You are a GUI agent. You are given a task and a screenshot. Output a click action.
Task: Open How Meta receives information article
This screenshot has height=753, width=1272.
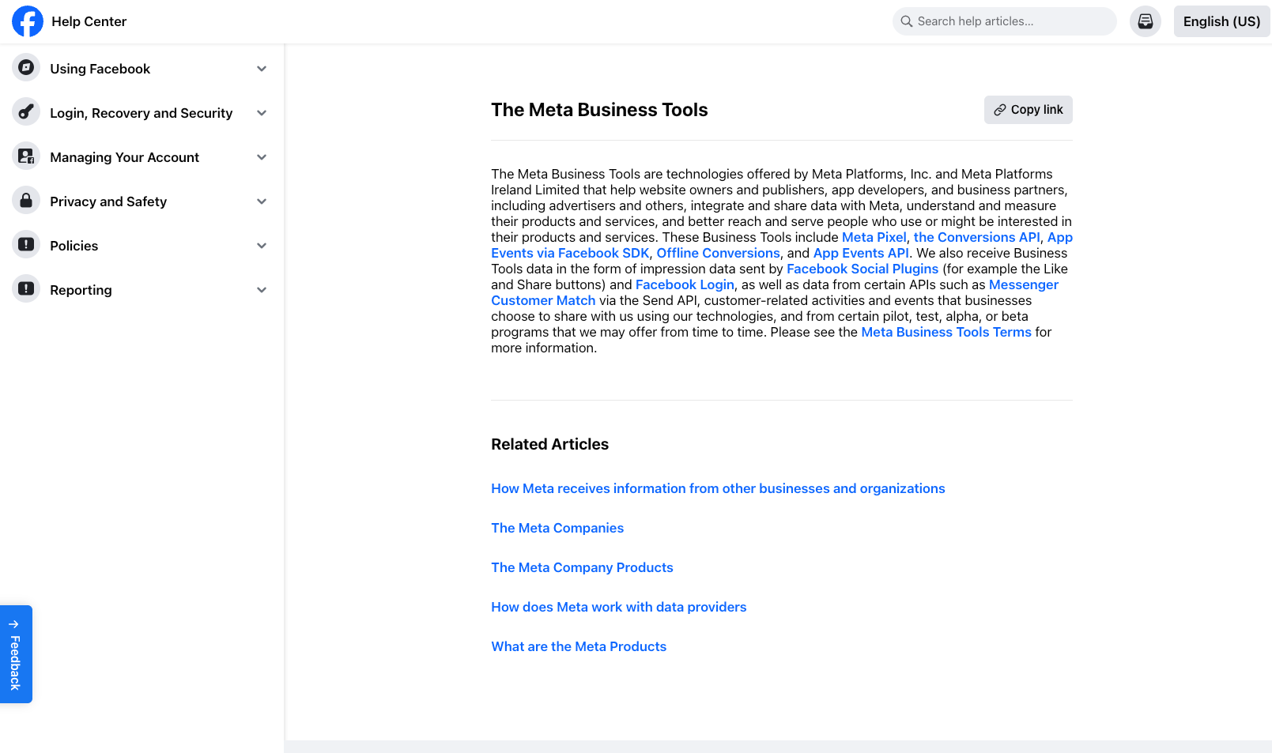tap(718, 488)
